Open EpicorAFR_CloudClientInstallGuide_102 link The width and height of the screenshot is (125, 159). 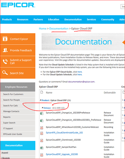(x=64, y=133)
